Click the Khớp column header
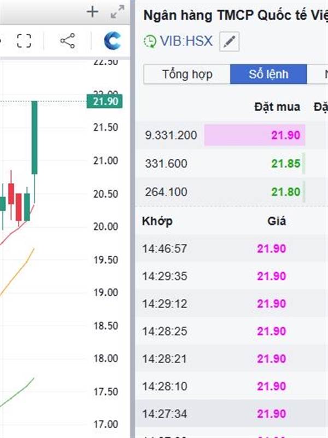Screen dimensions: 328x438 tap(157, 221)
